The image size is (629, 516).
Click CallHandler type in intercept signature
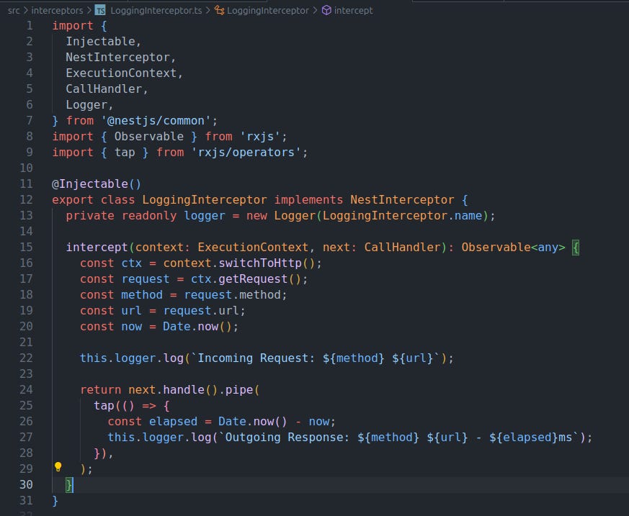coord(402,247)
